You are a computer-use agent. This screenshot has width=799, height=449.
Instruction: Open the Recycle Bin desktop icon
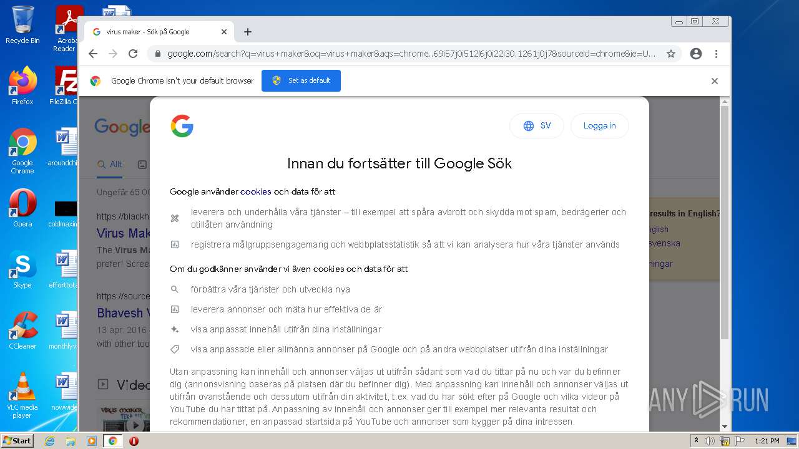22,26
